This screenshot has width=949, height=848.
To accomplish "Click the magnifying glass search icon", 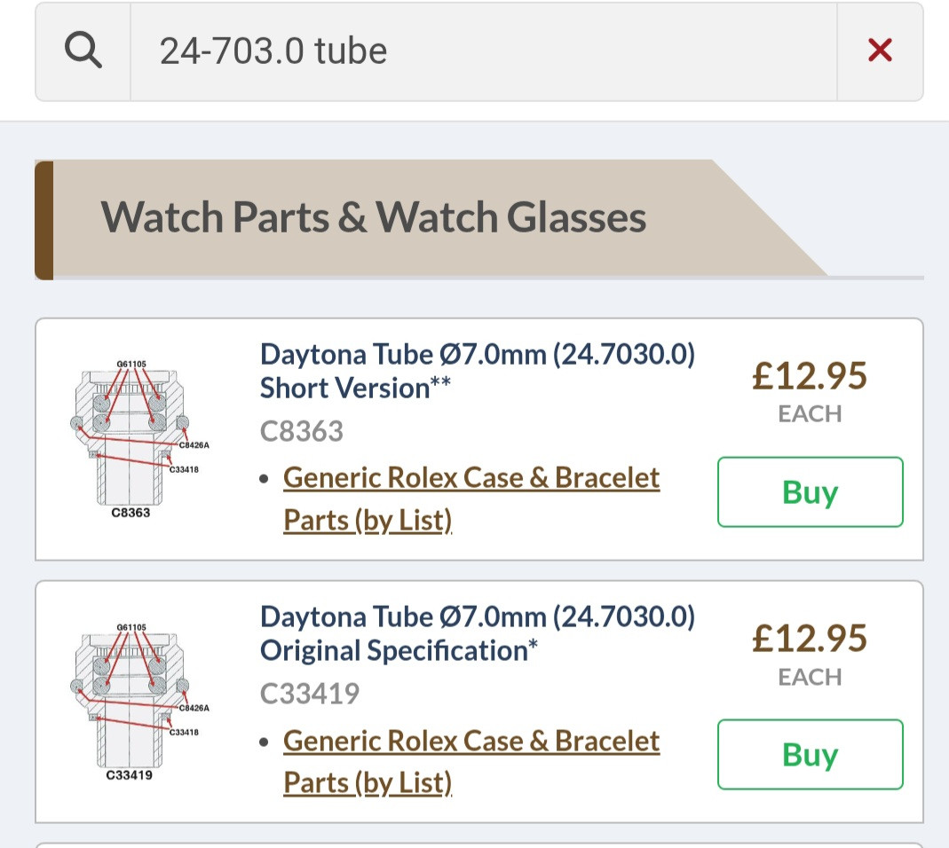I will click(83, 51).
